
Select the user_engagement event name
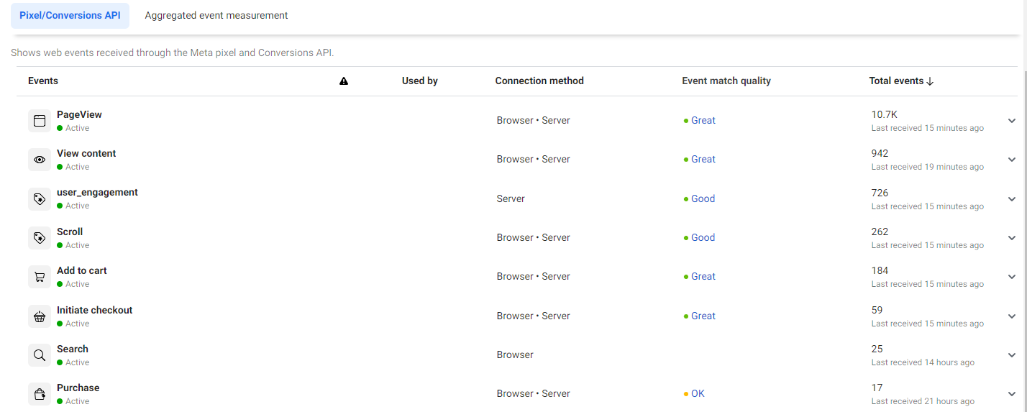pos(97,192)
